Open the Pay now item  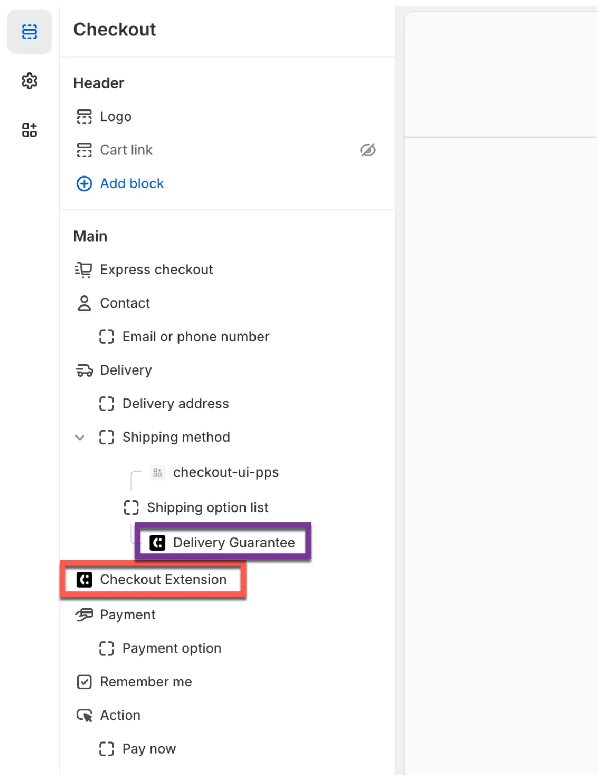(x=149, y=749)
